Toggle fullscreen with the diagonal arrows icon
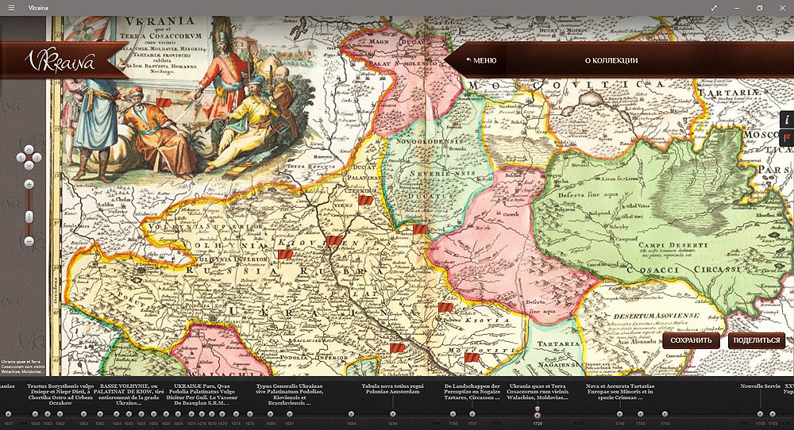794x430 pixels. pyautogui.click(x=714, y=8)
